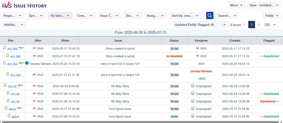Click struck-through Divisha Tahiliani assignee text

[201, 71]
